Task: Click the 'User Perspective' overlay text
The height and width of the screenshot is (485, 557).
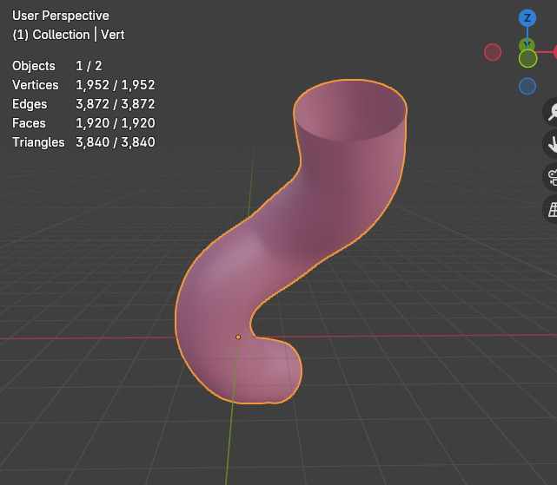Action: click(x=61, y=16)
